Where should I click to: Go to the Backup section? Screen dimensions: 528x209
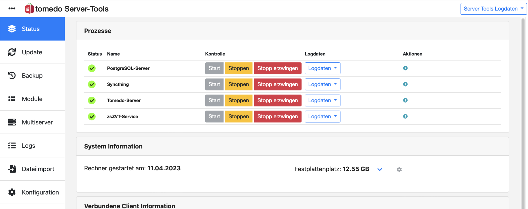(32, 76)
